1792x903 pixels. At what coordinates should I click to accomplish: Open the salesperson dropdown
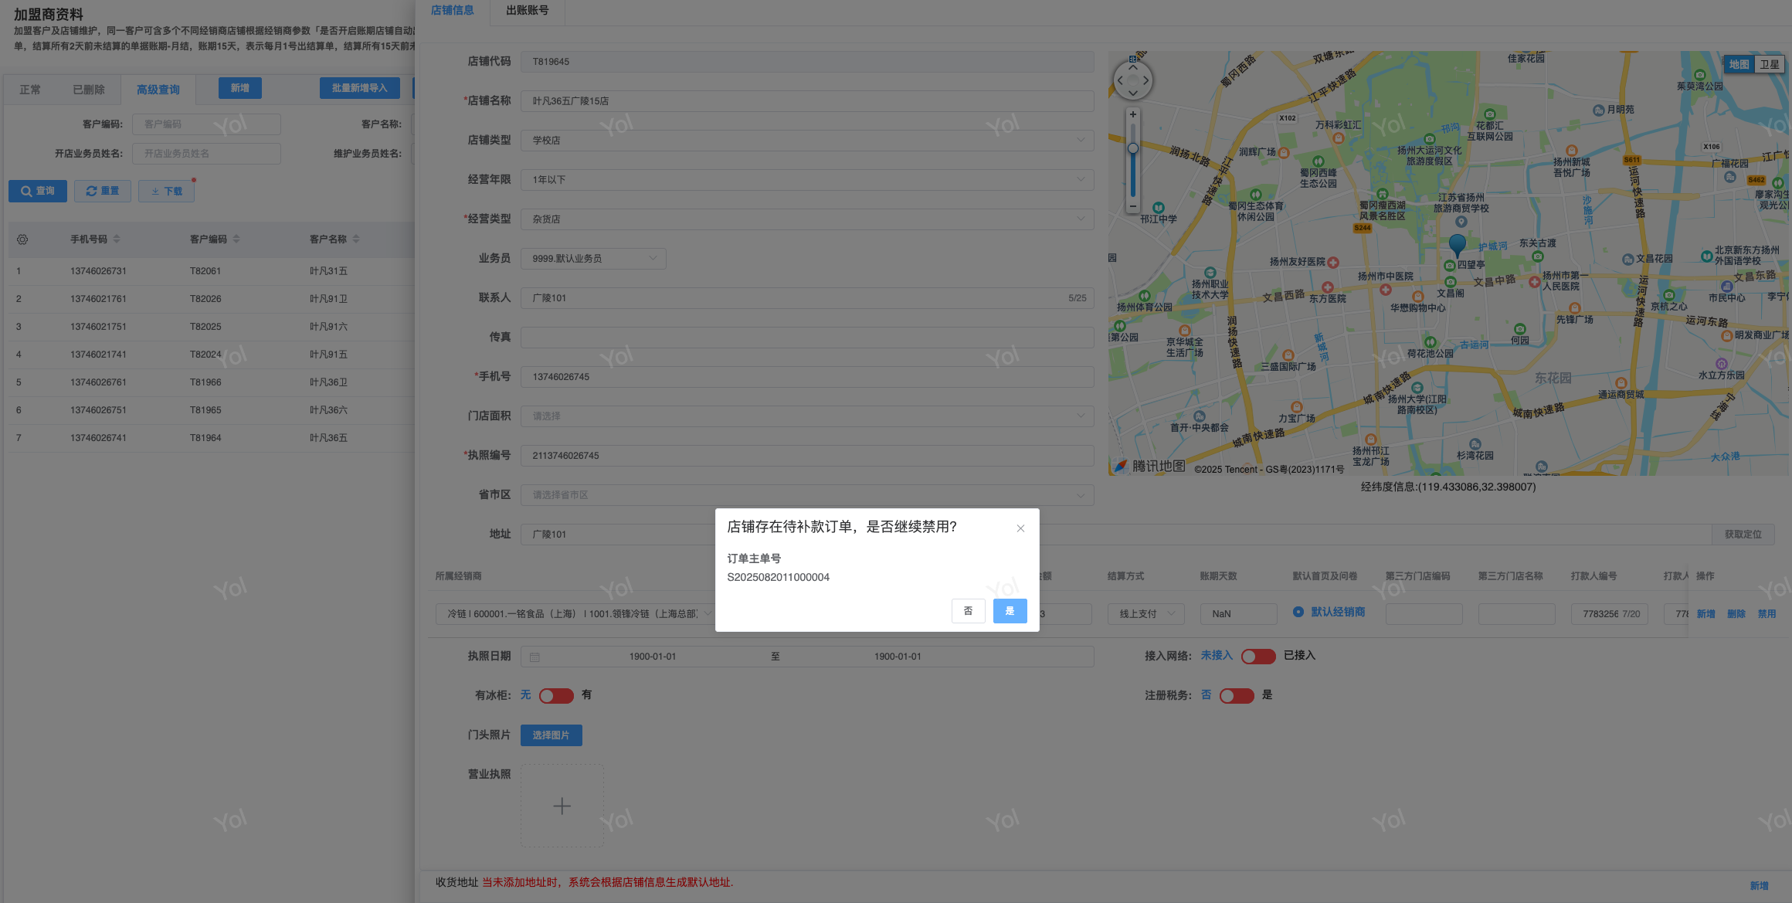(653, 259)
